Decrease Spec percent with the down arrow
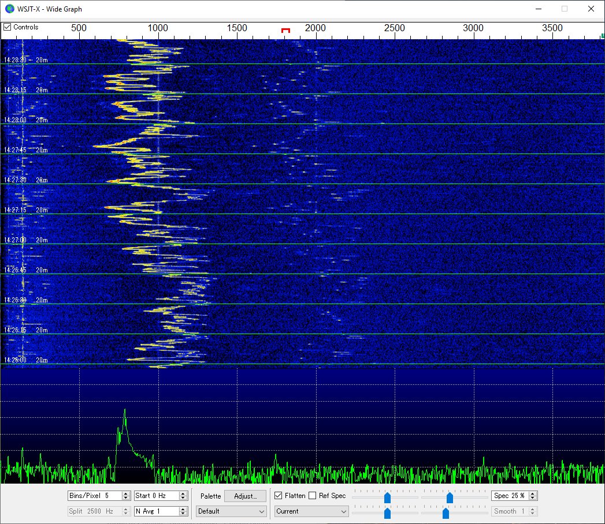 (x=532, y=498)
